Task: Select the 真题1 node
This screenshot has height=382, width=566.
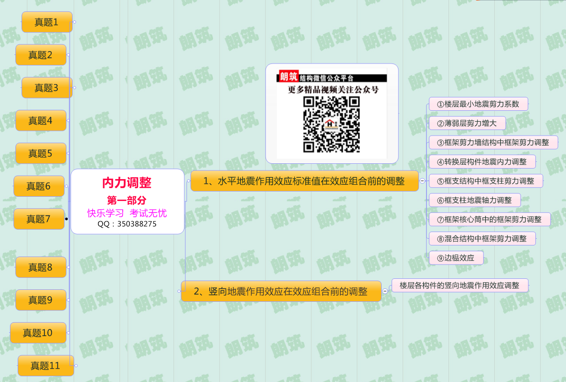Action: (47, 22)
